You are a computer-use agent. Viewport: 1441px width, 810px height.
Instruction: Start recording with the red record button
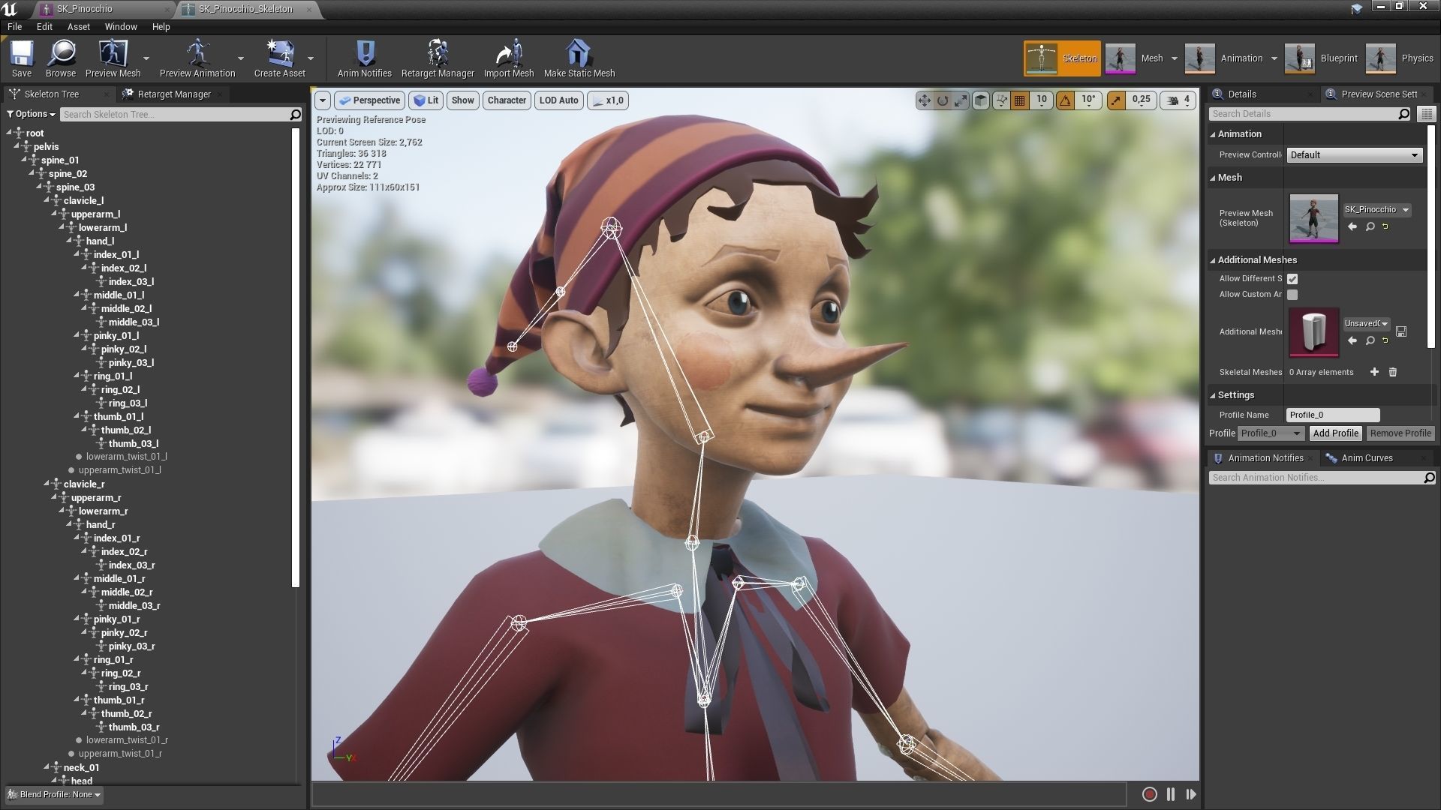(x=1149, y=794)
